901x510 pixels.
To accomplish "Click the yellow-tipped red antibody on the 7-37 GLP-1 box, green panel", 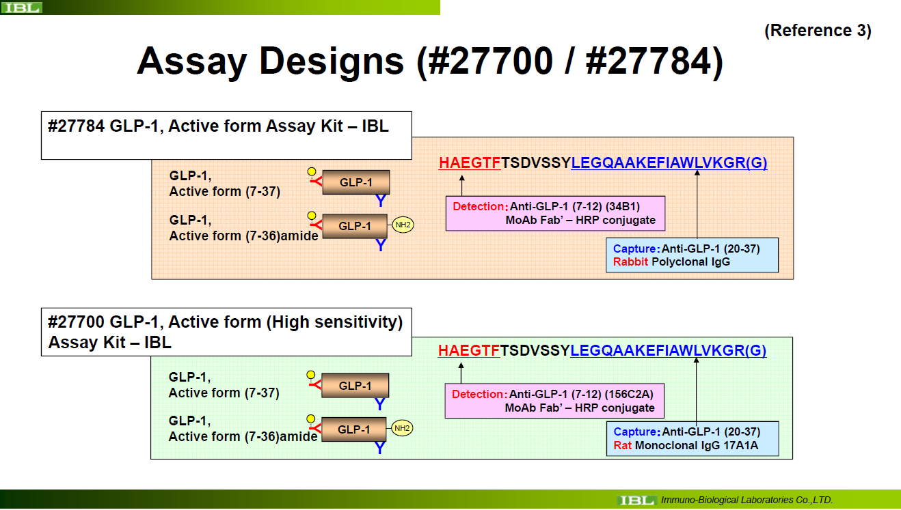I will 314,381.
